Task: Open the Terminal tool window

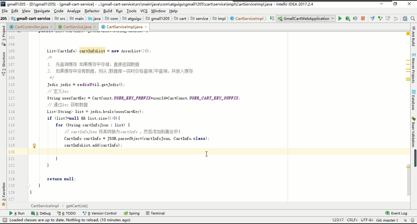Action: (x=155, y=213)
